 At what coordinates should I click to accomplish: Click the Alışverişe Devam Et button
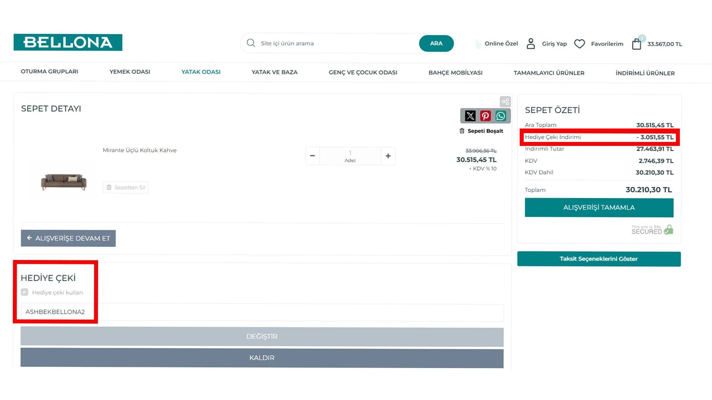68,238
